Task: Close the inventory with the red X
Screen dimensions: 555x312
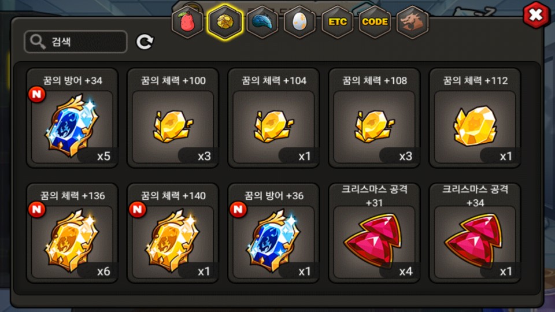Action: tap(536, 15)
